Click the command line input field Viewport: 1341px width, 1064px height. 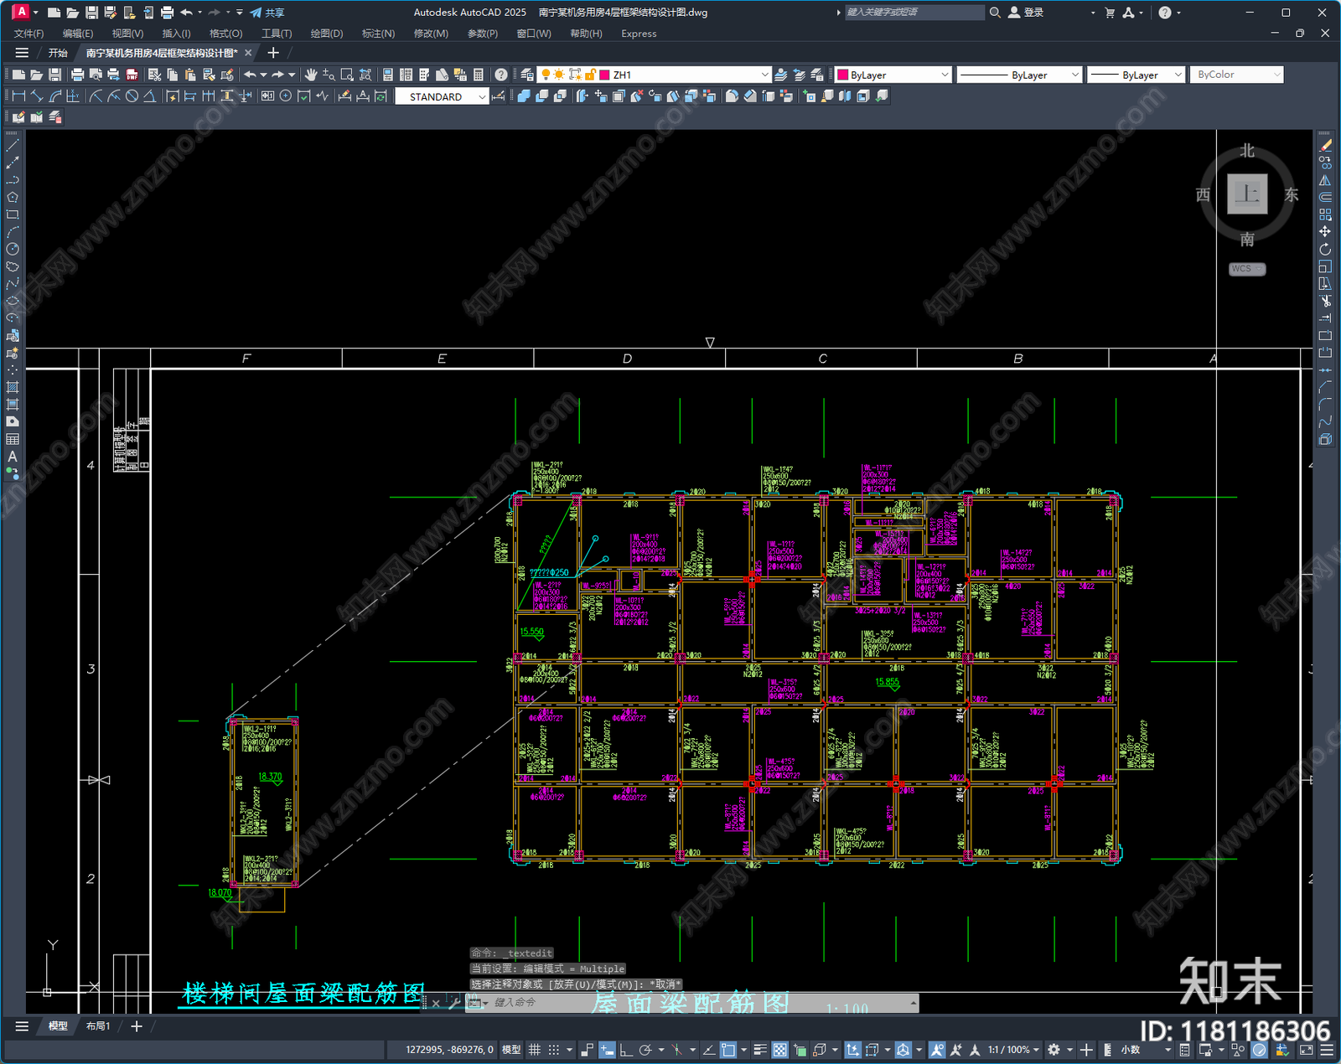tap(700, 1002)
